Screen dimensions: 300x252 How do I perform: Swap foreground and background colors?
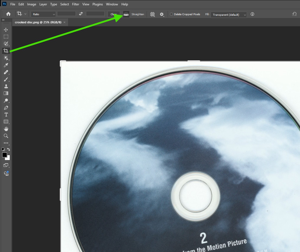coord(9,149)
